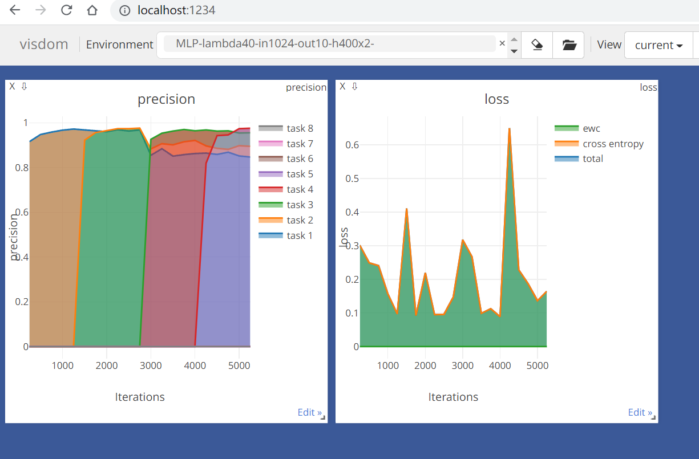Open the environment selector dropdown arrows
Viewport: 699px width, 459px height.
(x=514, y=45)
